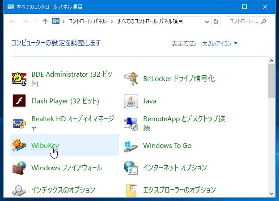Click the WibuKey text link
The width and height of the screenshot is (279, 201).
45,145
